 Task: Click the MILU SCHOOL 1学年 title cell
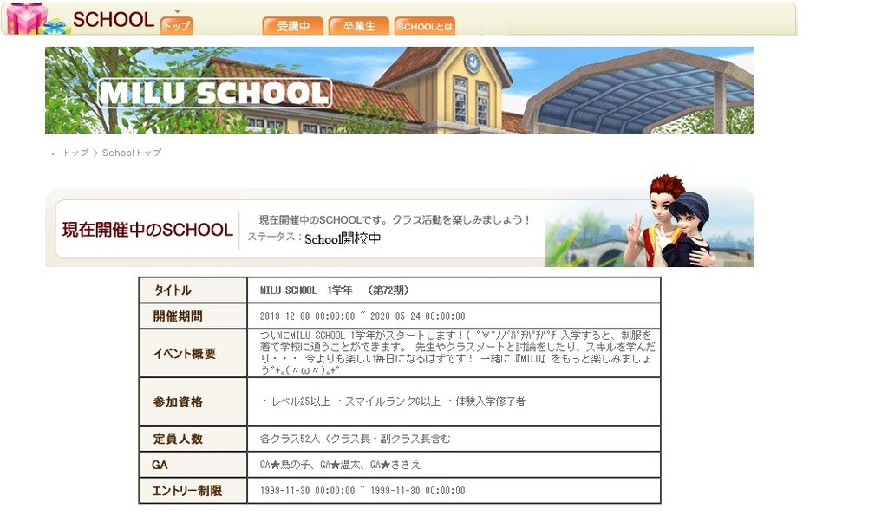[x=334, y=290]
